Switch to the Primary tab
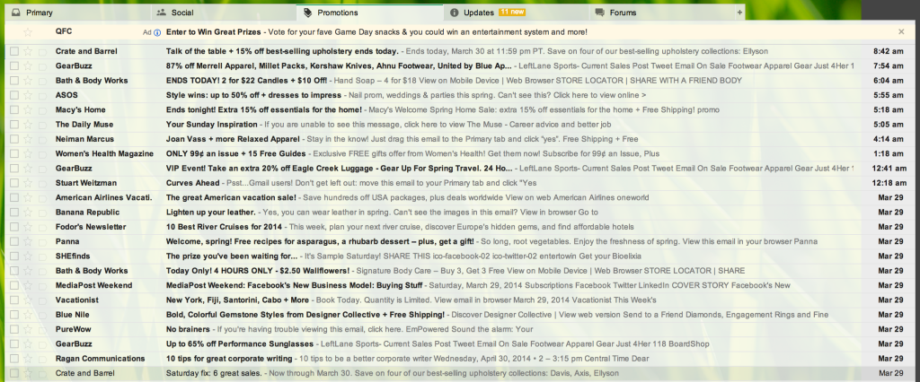 pos(77,13)
